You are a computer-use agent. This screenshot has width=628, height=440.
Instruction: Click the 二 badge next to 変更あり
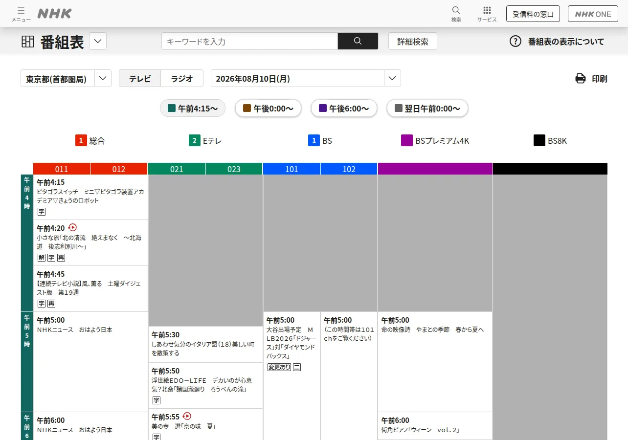point(297,367)
